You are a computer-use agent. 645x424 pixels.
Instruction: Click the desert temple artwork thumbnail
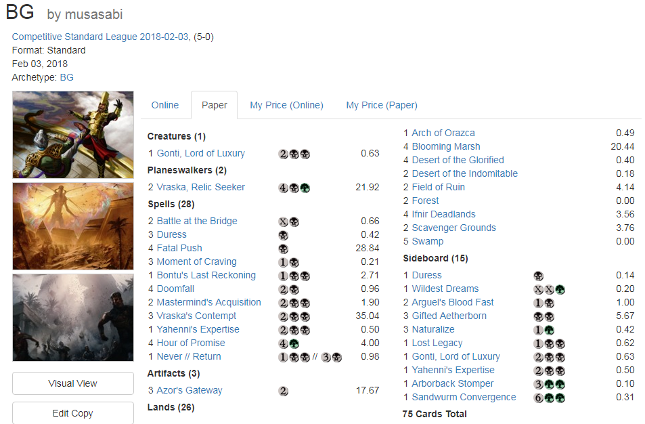pyautogui.click(x=73, y=226)
